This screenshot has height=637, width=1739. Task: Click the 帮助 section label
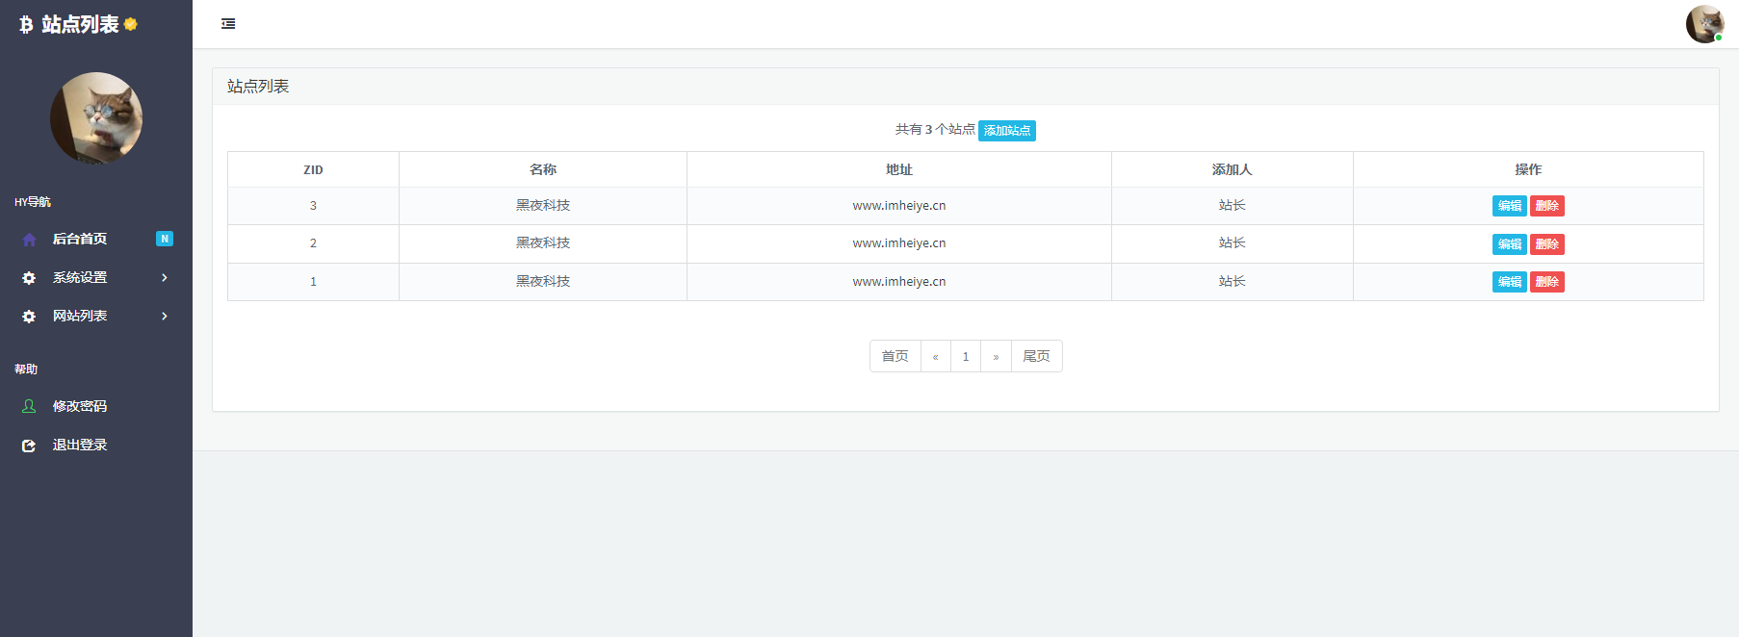(x=26, y=369)
